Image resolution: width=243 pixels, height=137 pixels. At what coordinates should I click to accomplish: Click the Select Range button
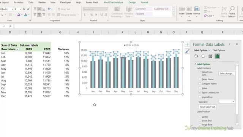pyautogui.click(x=227, y=73)
